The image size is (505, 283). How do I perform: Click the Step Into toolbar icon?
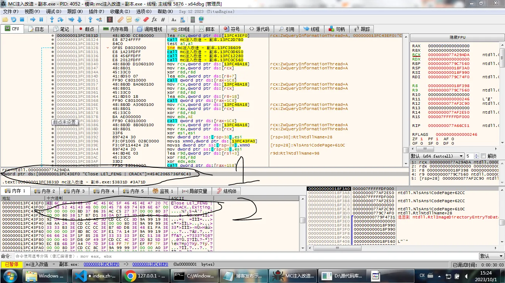(x=52, y=20)
